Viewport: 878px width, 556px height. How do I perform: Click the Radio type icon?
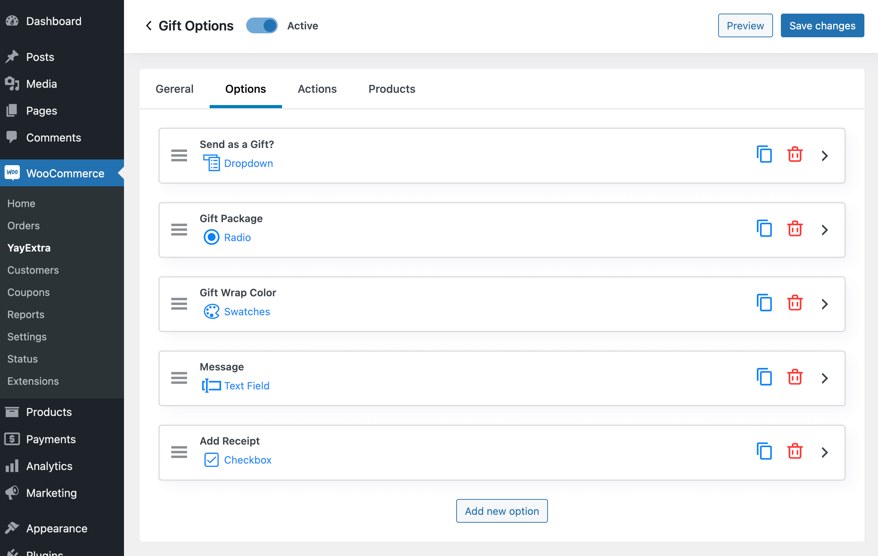tap(211, 238)
